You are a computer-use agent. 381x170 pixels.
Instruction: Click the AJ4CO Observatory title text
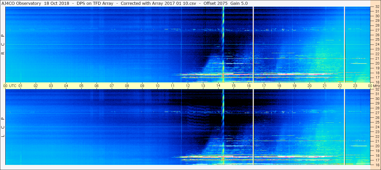coord(21,3)
